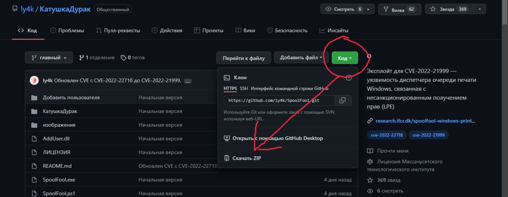This screenshot has height=197, width=508.
Task: Go to the Действия tab
Action: point(167,30)
